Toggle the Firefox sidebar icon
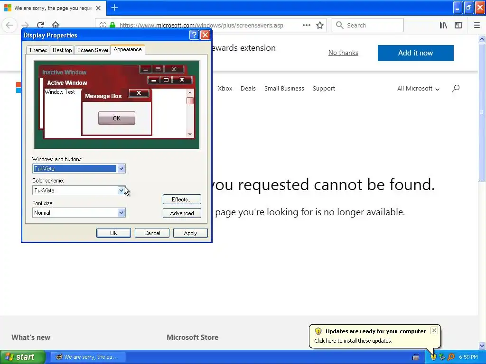This screenshot has height=364, width=486. point(458,25)
